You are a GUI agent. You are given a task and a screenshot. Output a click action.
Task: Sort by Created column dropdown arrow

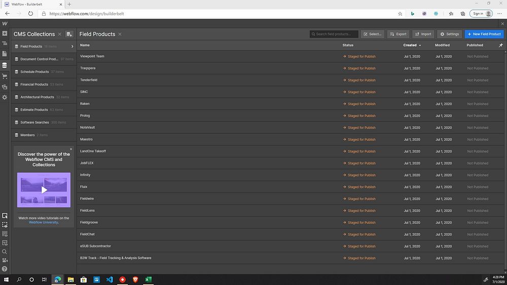tap(420, 46)
